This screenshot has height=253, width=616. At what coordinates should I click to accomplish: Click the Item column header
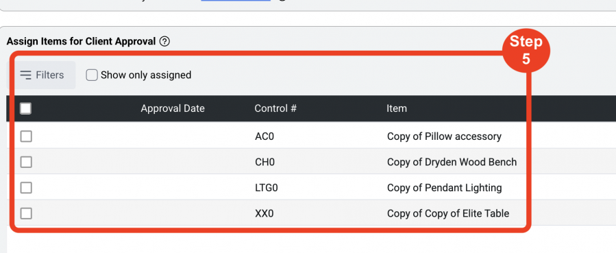coord(397,108)
